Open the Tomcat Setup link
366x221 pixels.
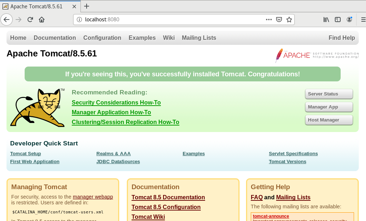(25, 154)
